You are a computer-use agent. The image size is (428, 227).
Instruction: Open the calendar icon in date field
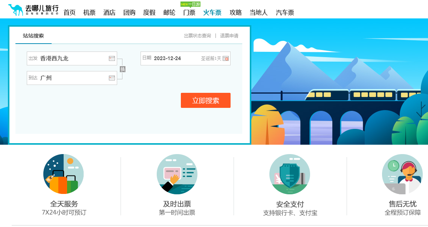(x=226, y=59)
